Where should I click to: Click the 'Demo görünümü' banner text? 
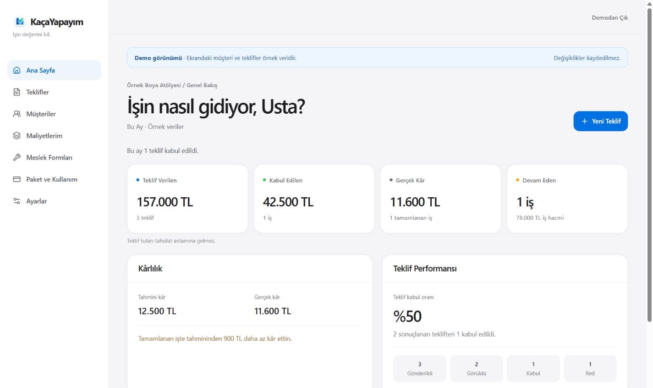coord(158,58)
